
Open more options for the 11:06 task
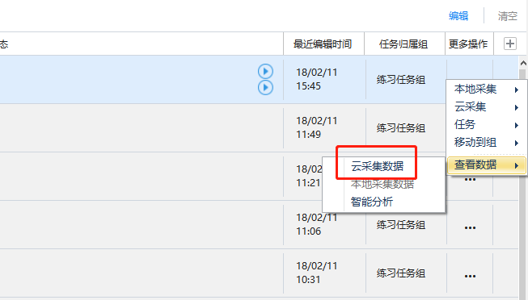(x=470, y=227)
